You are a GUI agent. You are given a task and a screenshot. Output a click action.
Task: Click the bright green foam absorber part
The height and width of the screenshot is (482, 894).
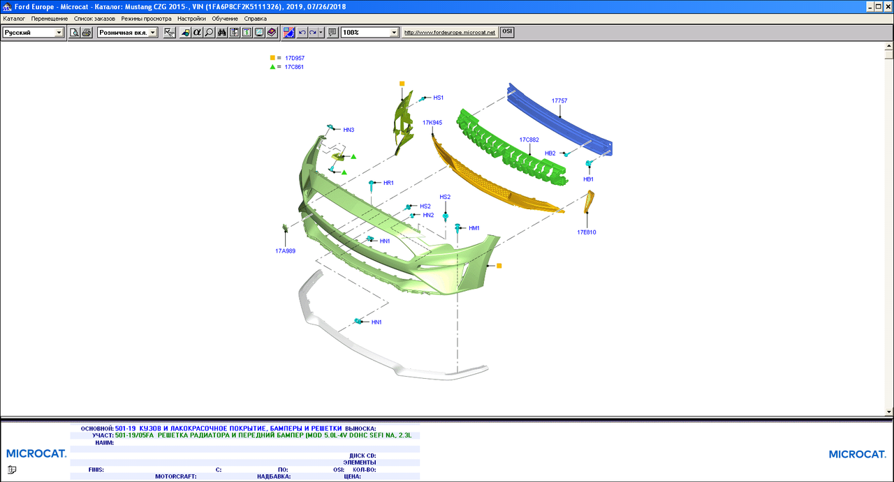pos(513,152)
